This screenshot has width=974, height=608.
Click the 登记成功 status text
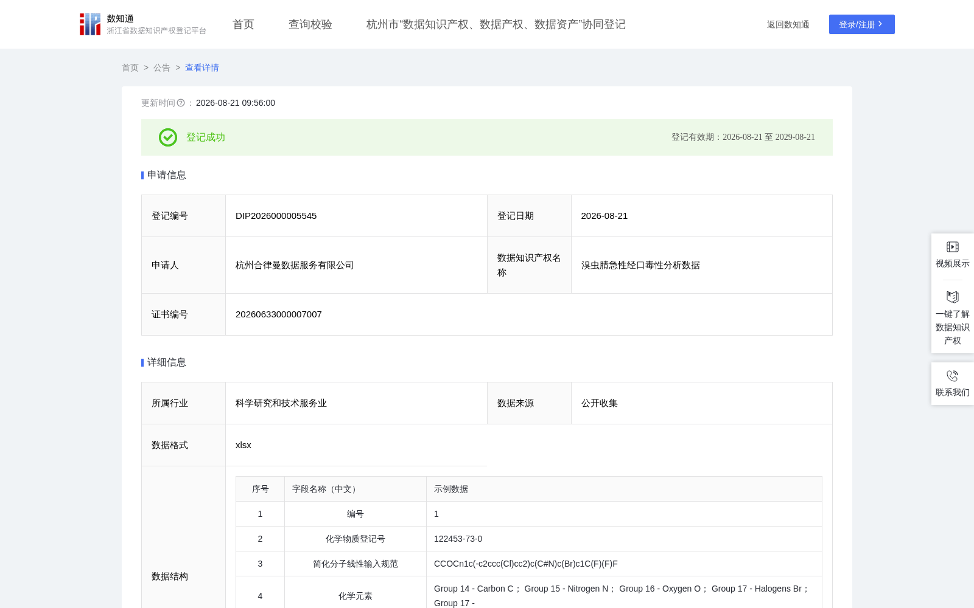[x=206, y=137]
